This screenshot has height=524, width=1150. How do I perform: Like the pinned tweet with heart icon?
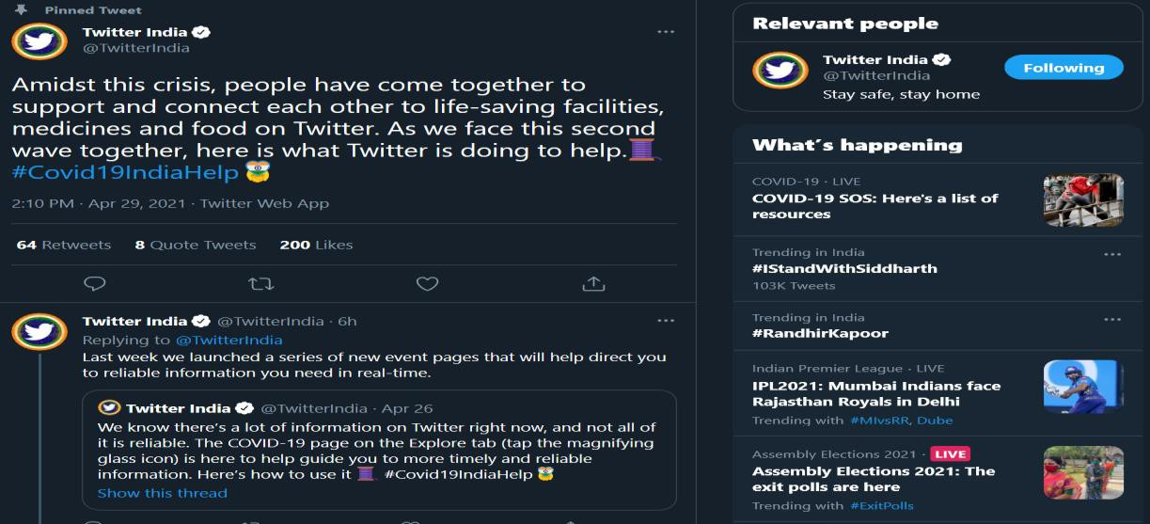[x=427, y=283]
